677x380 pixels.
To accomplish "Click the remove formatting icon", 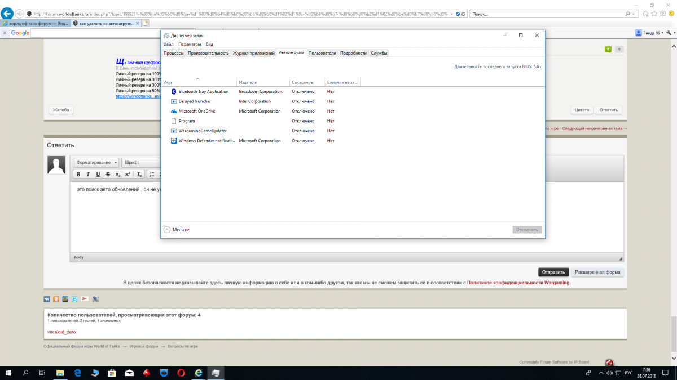I will coord(139,175).
